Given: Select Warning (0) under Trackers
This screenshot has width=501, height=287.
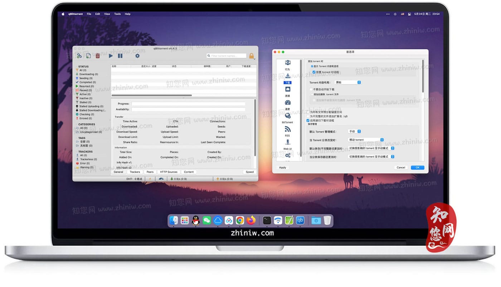Looking at the screenshot, I should click(85, 167).
